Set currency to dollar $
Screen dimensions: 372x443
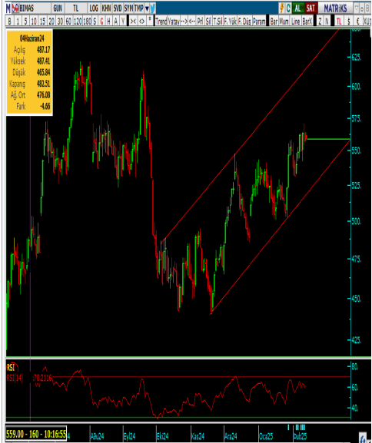tap(348, 21)
